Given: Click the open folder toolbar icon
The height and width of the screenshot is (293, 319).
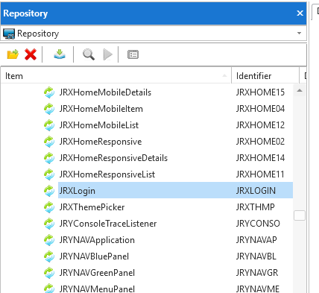Looking at the screenshot, I should click(13, 54).
